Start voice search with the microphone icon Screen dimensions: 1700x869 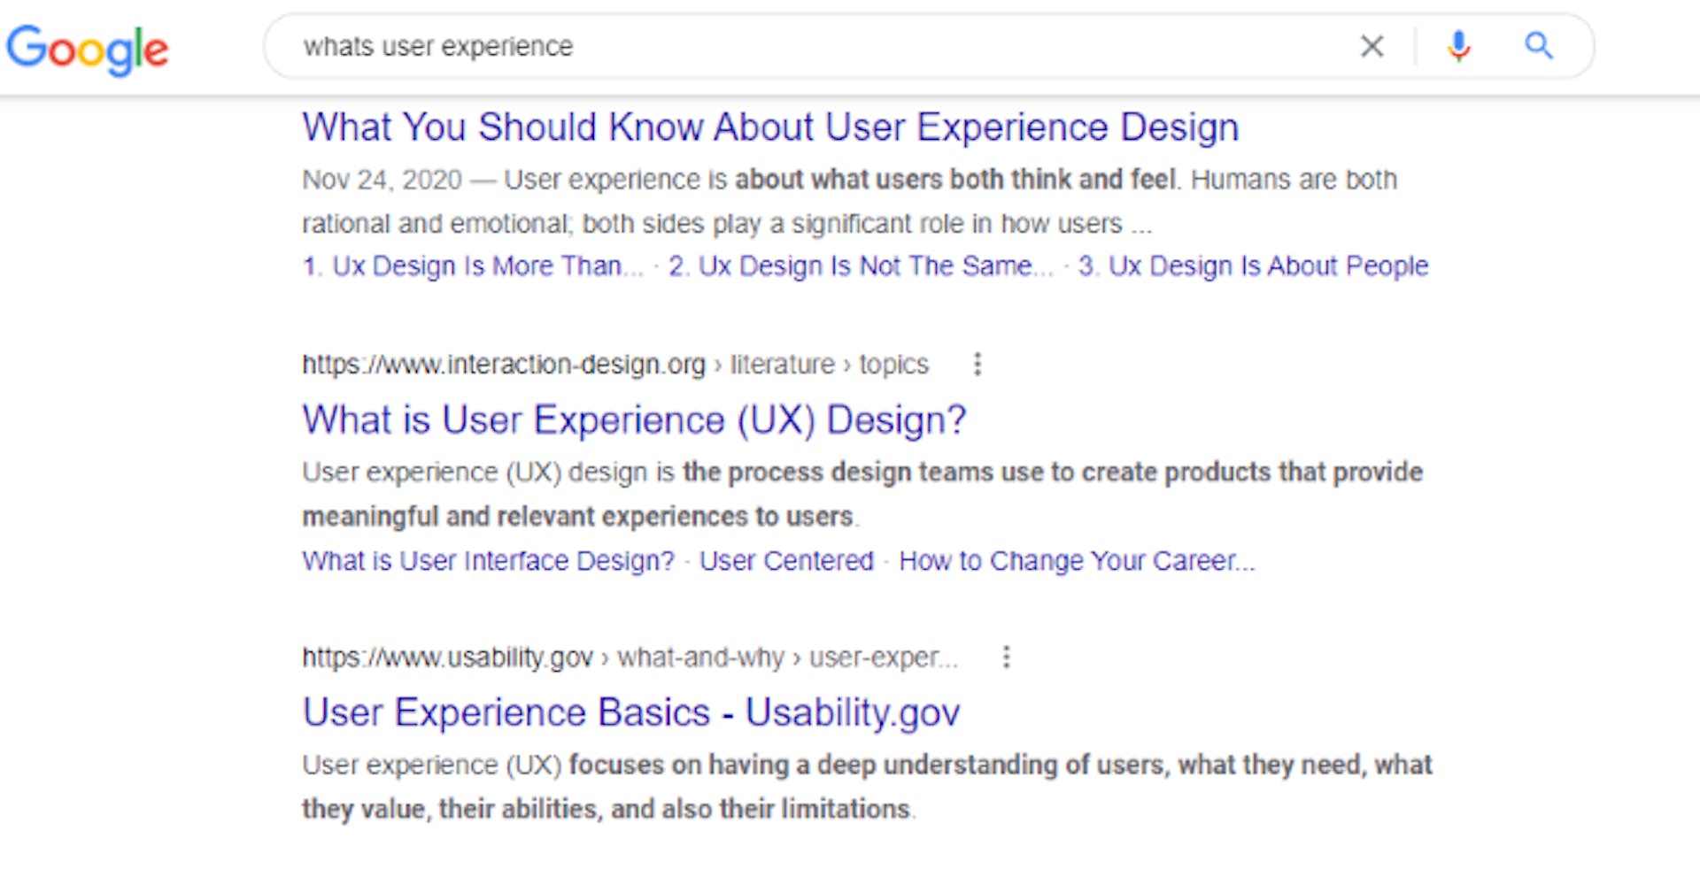coord(1458,46)
